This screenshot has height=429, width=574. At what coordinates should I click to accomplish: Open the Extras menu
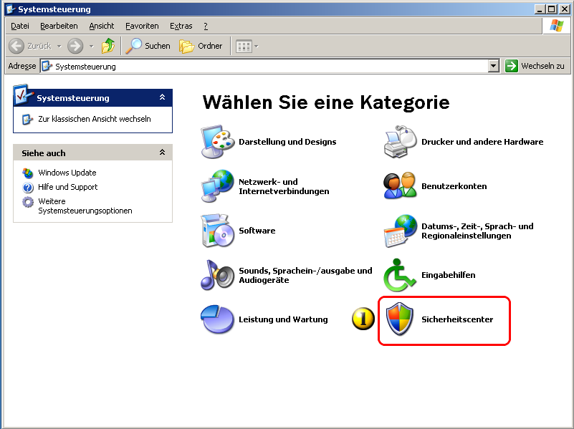tap(181, 26)
